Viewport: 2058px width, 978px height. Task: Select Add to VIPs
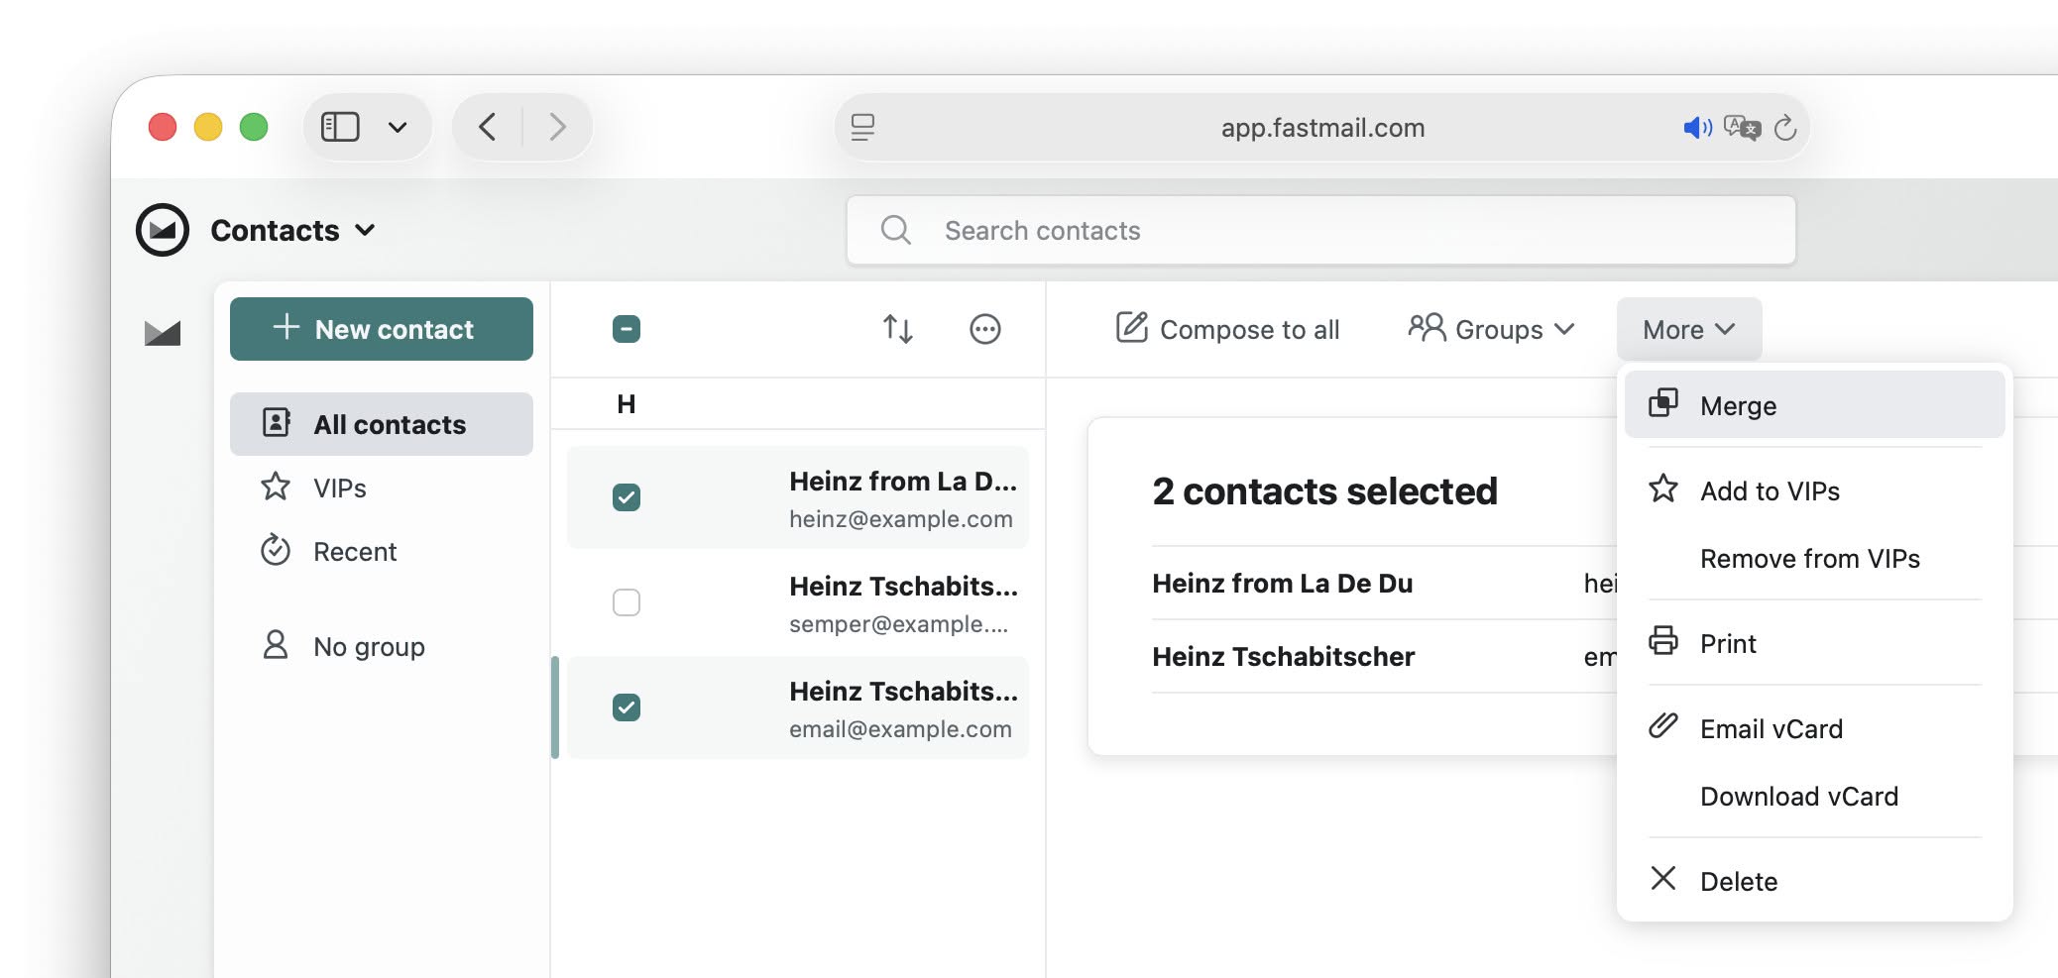(1814, 490)
